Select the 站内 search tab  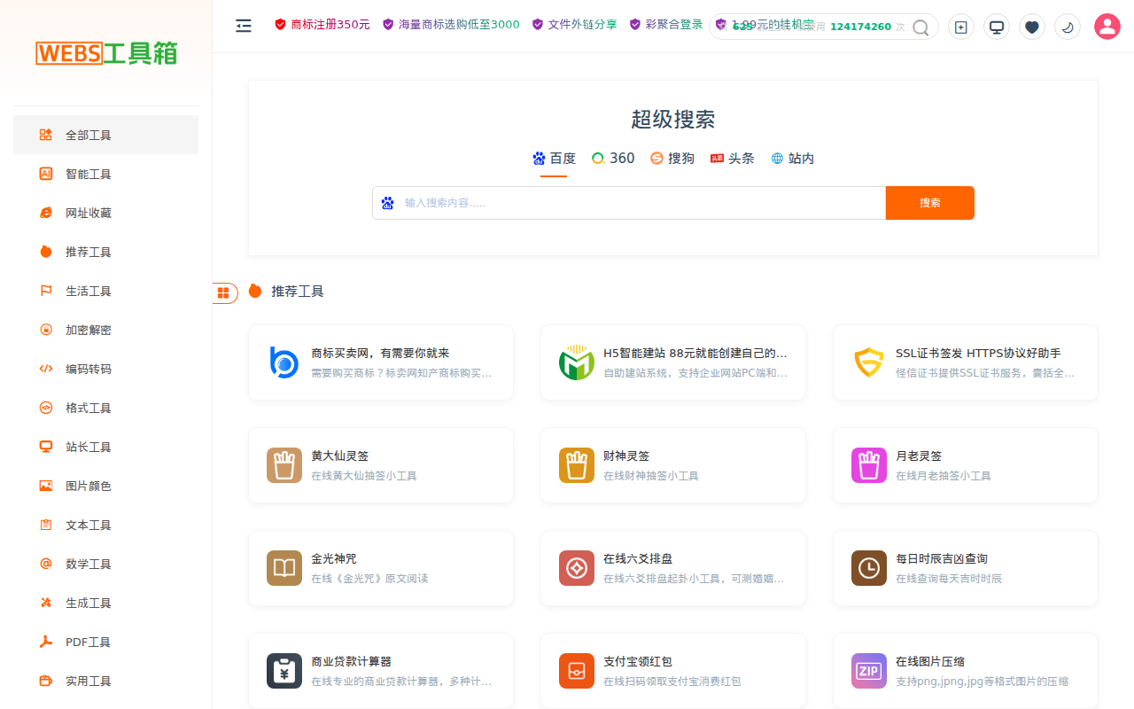[792, 158]
